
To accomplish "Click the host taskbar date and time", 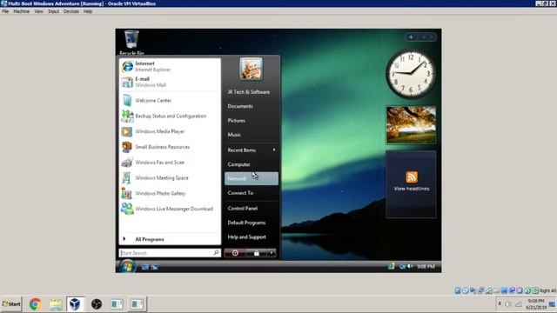I will pyautogui.click(x=536, y=304).
